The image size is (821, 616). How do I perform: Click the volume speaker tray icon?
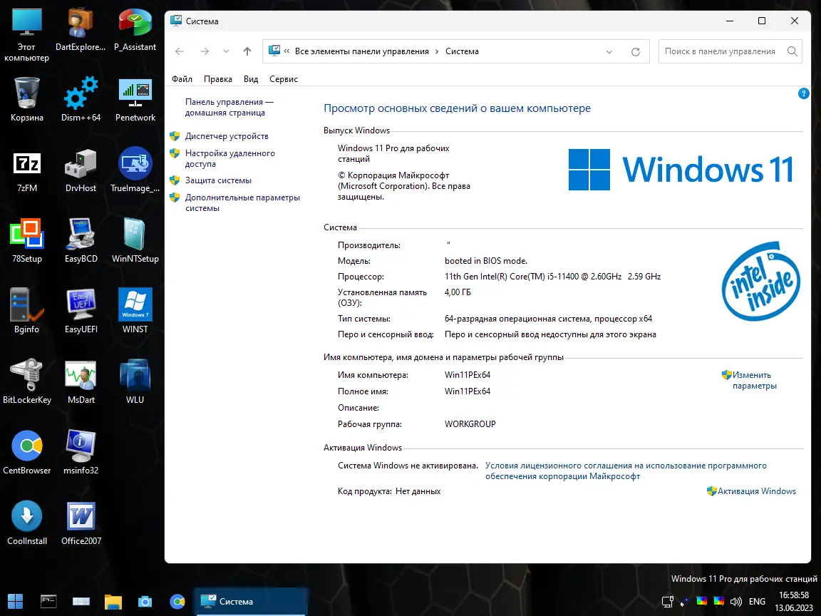click(735, 601)
